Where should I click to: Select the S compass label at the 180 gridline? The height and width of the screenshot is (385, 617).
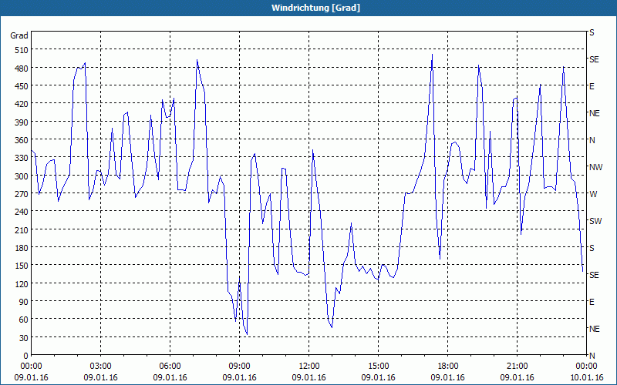(592, 248)
